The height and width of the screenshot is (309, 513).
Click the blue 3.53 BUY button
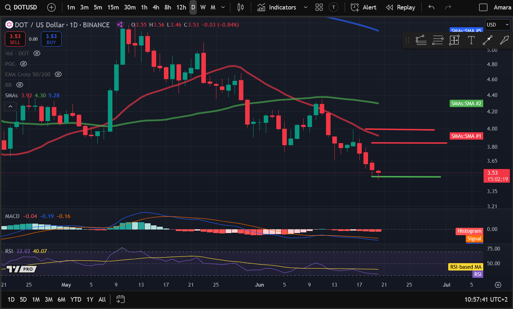tap(51, 39)
